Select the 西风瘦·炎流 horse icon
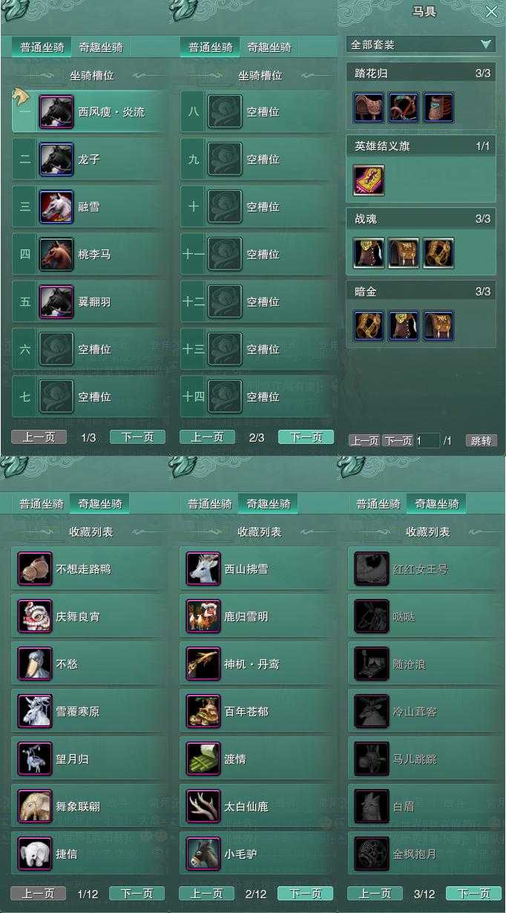The image size is (506, 913). pos(56,112)
